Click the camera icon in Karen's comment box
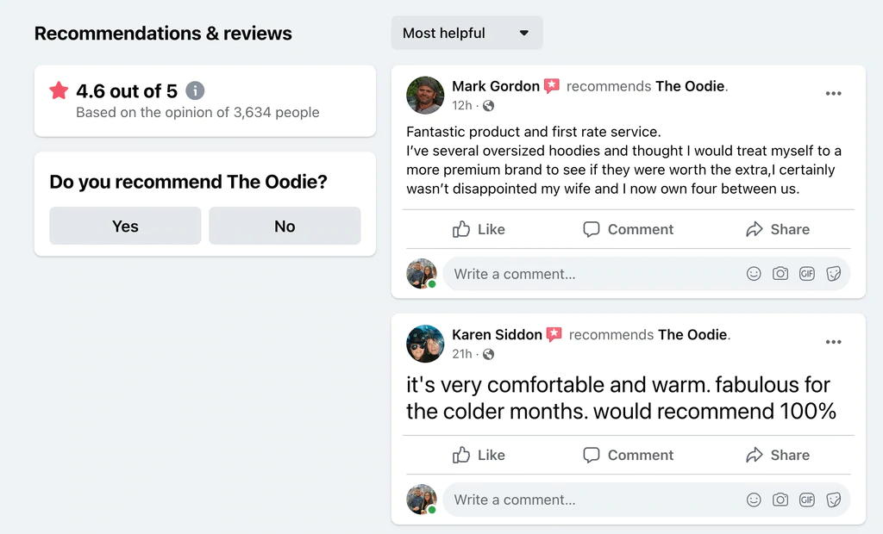883x534 pixels. point(780,500)
